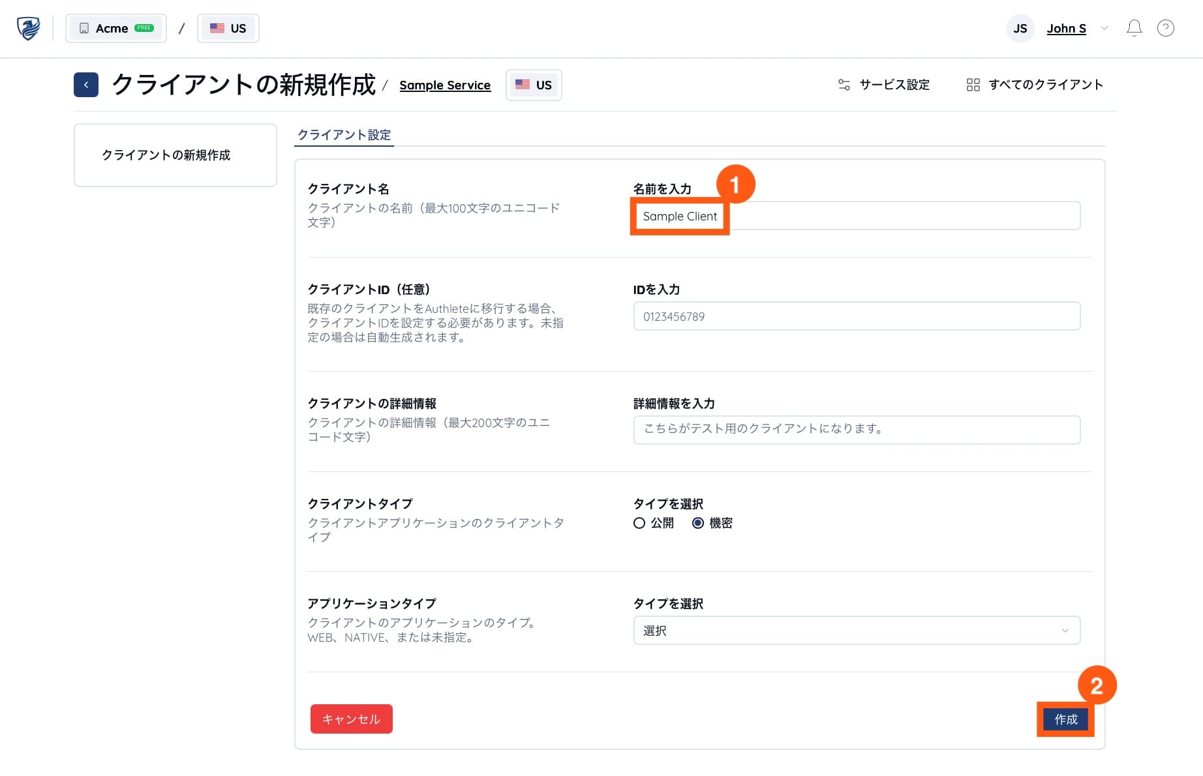Open the US region selector in header
The width and height of the screenshot is (1203, 776).
click(228, 28)
